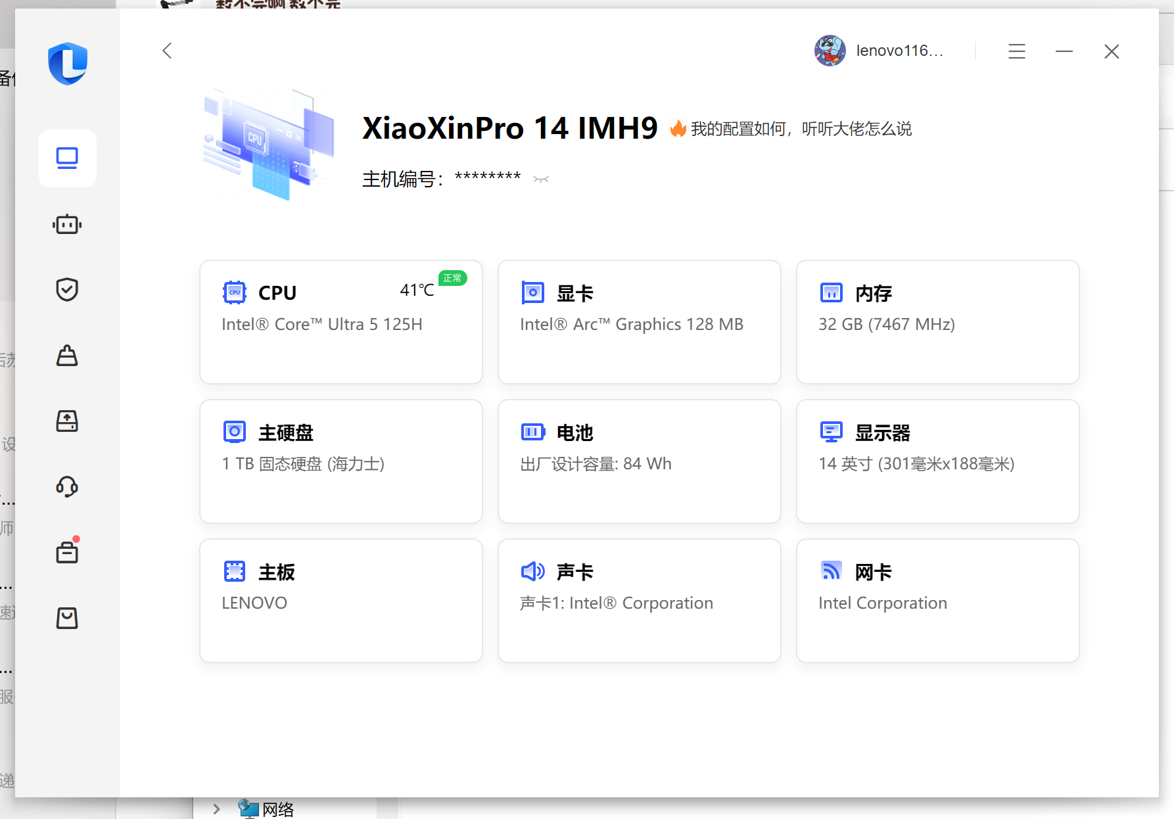The height and width of the screenshot is (819, 1174).
Task: Open the headset customer service icon
Action: pyautogui.click(x=67, y=487)
